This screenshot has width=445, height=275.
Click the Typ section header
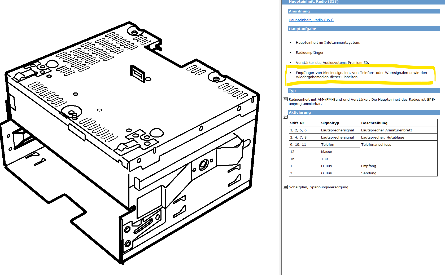(x=364, y=91)
